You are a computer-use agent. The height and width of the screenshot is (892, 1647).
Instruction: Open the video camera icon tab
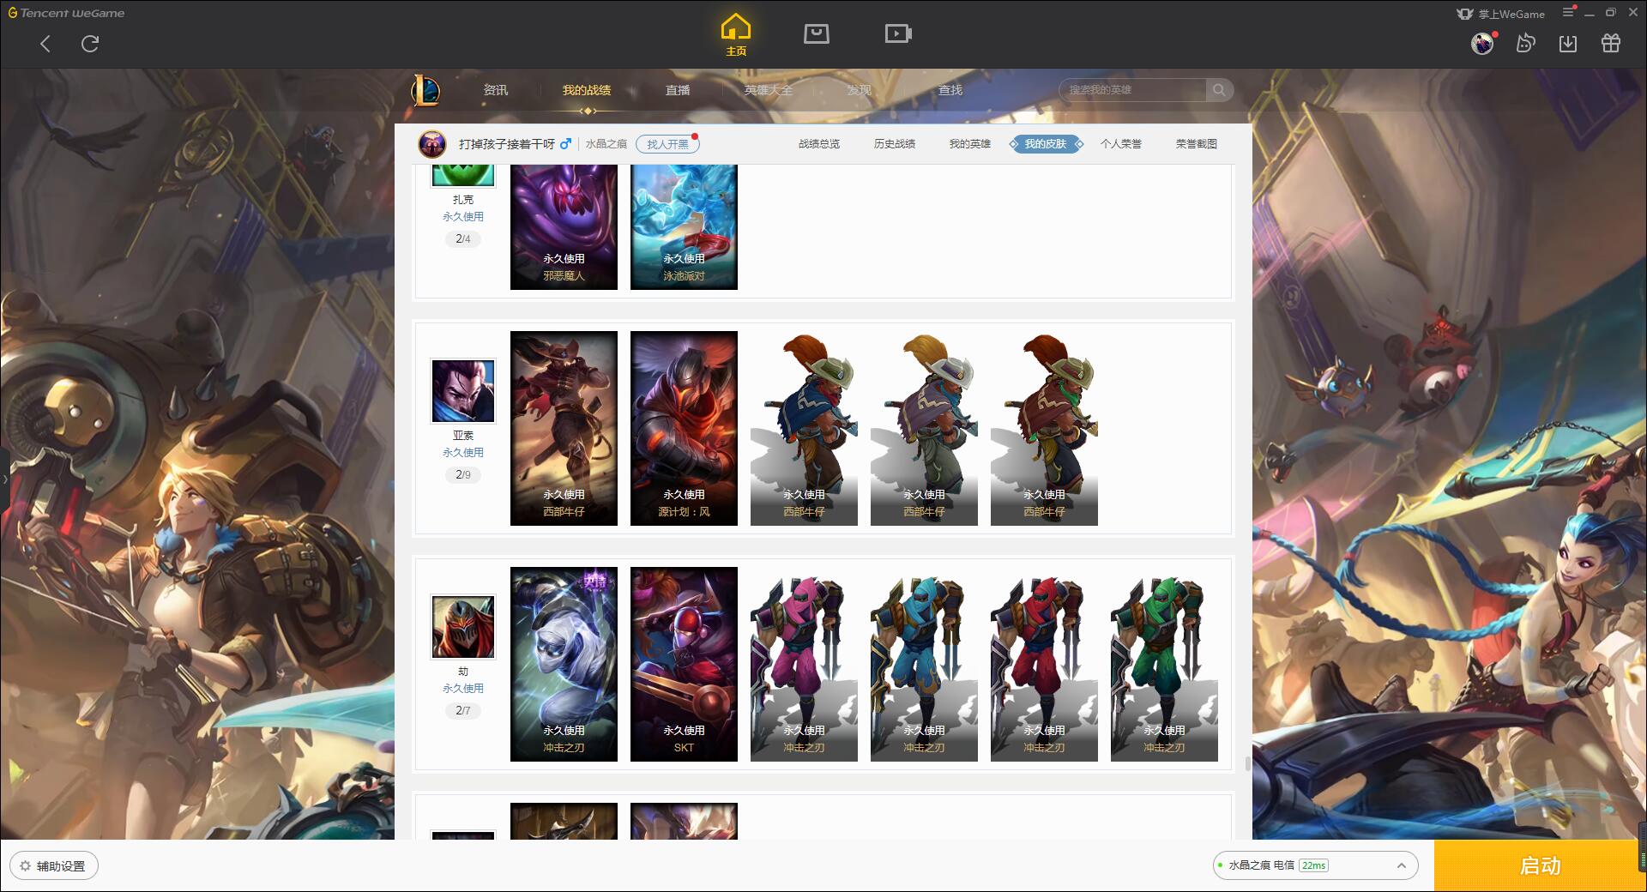coord(898,34)
